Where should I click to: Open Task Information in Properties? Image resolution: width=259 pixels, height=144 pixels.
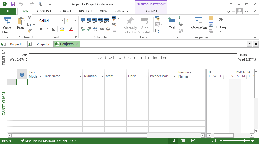[x=198, y=23]
